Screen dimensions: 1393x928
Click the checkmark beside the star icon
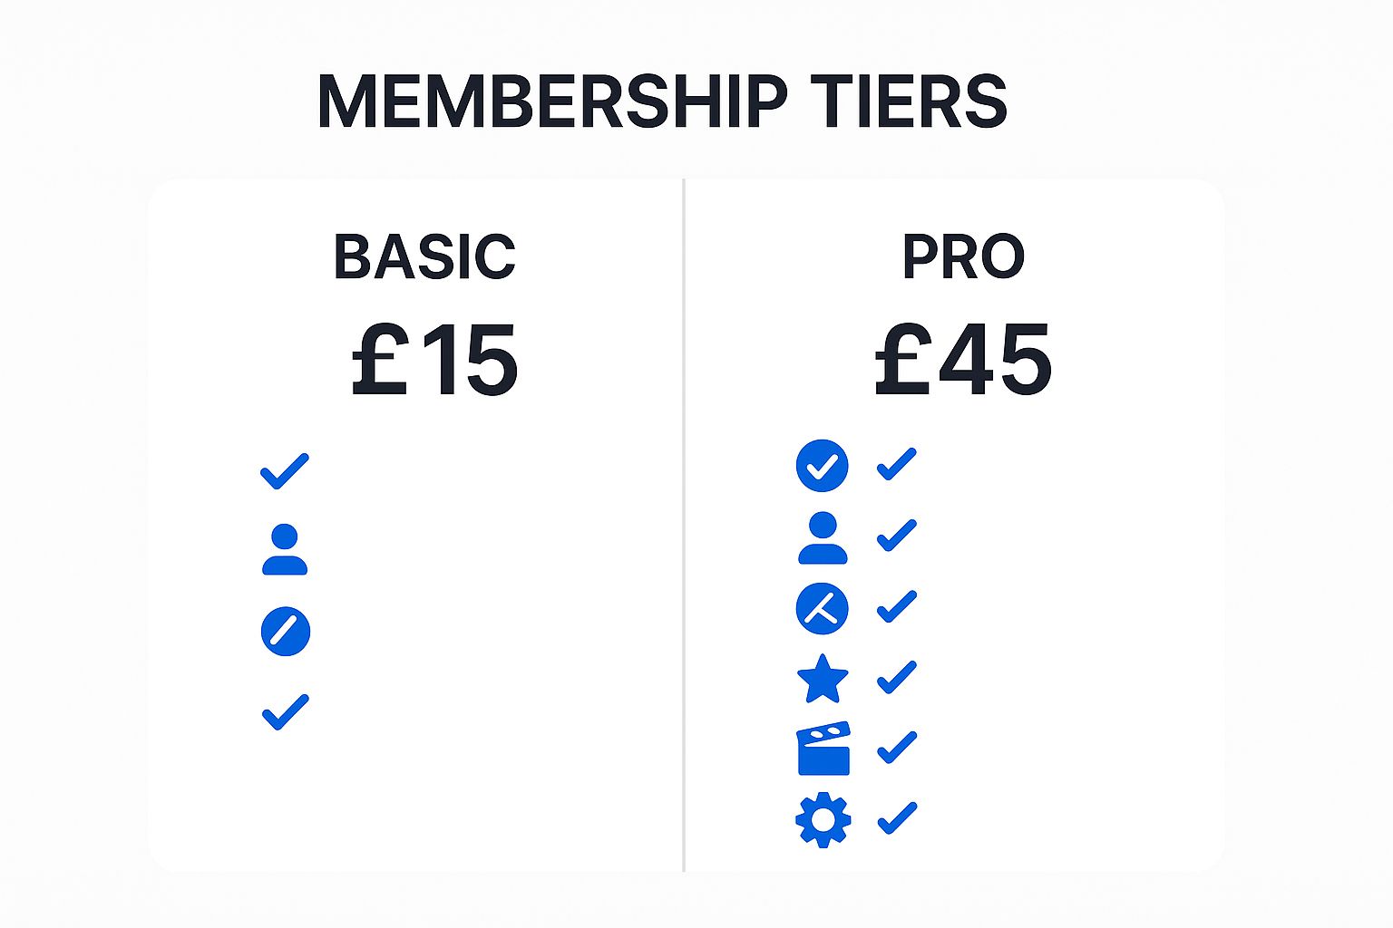pyautogui.click(x=897, y=677)
